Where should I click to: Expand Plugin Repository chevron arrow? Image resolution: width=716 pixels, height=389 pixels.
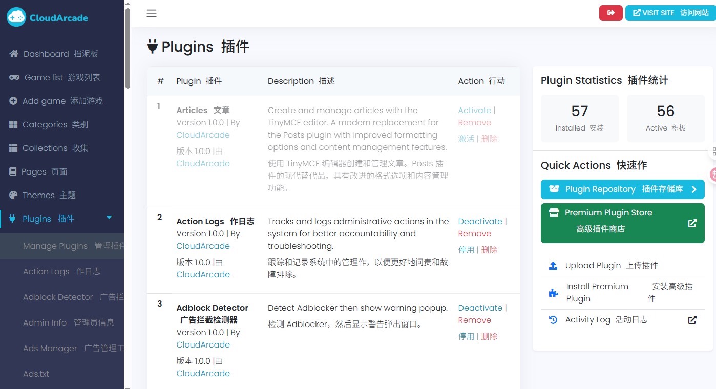pos(694,189)
